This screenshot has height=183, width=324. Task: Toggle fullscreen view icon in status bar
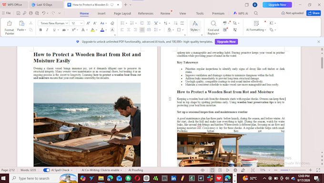[x=318, y=170]
